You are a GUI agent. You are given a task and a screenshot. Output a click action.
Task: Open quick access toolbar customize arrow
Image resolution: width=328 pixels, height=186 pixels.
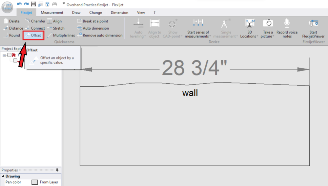point(64,4)
